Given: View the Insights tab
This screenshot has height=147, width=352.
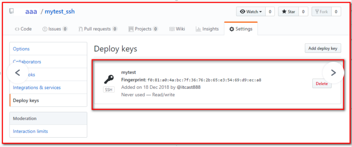Looking at the screenshot, I should point(207,29).
